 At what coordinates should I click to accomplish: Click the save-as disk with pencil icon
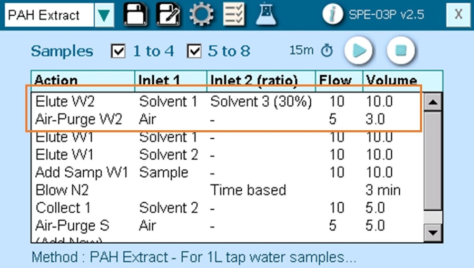(168, 14)
